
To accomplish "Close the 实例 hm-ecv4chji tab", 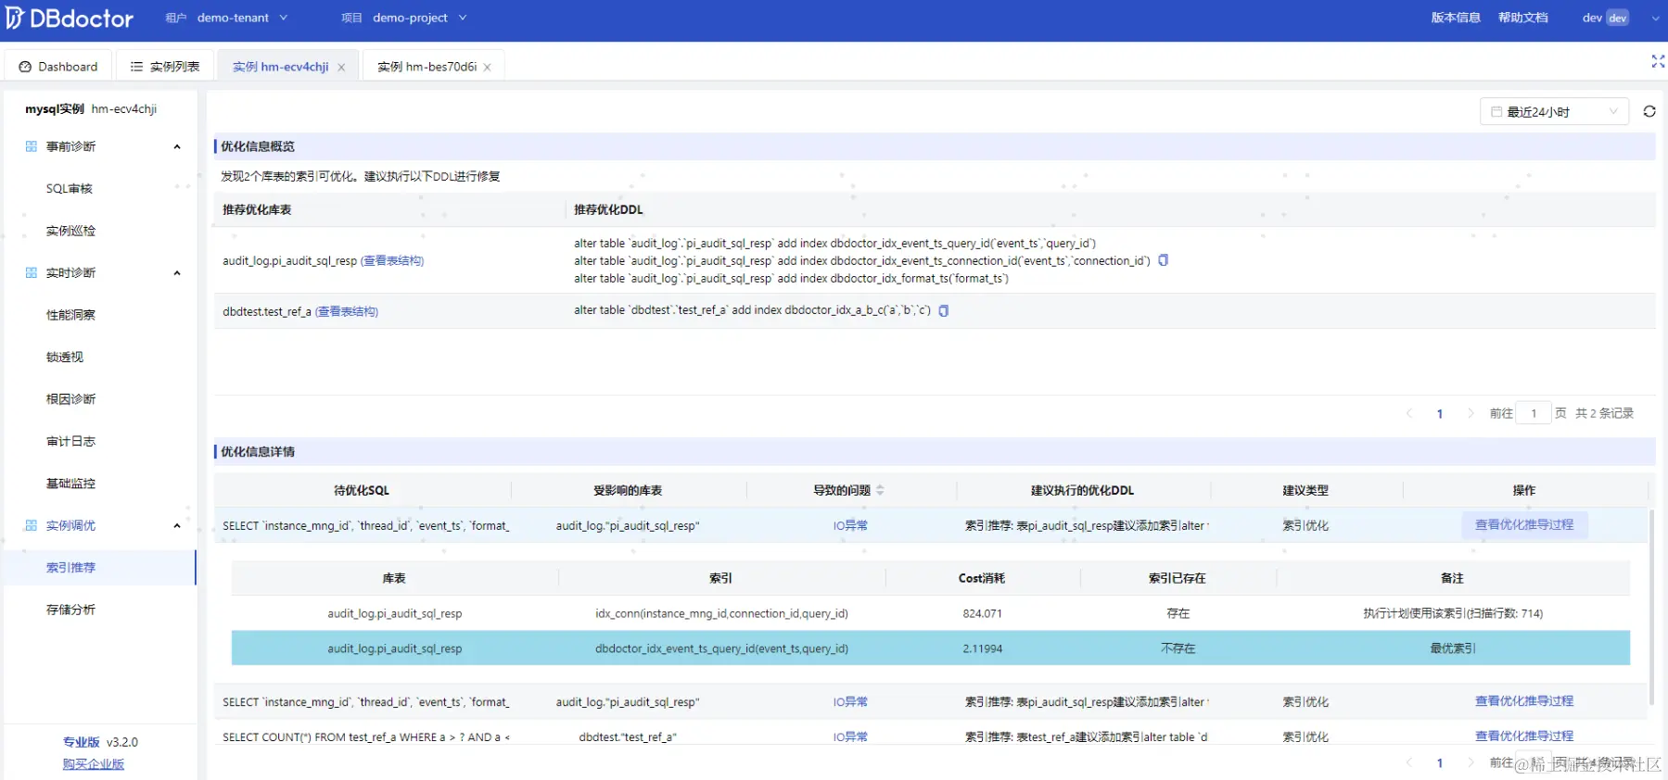I will (341, 68).
